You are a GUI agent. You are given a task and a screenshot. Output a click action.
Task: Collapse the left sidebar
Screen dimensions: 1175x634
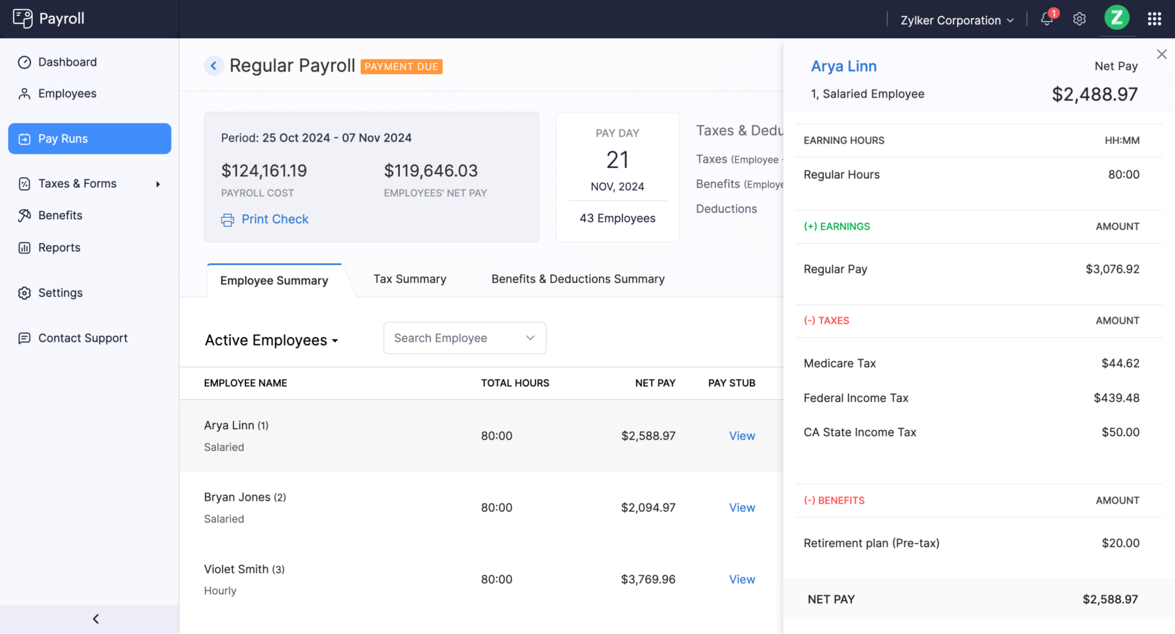(x=96, y=619)
